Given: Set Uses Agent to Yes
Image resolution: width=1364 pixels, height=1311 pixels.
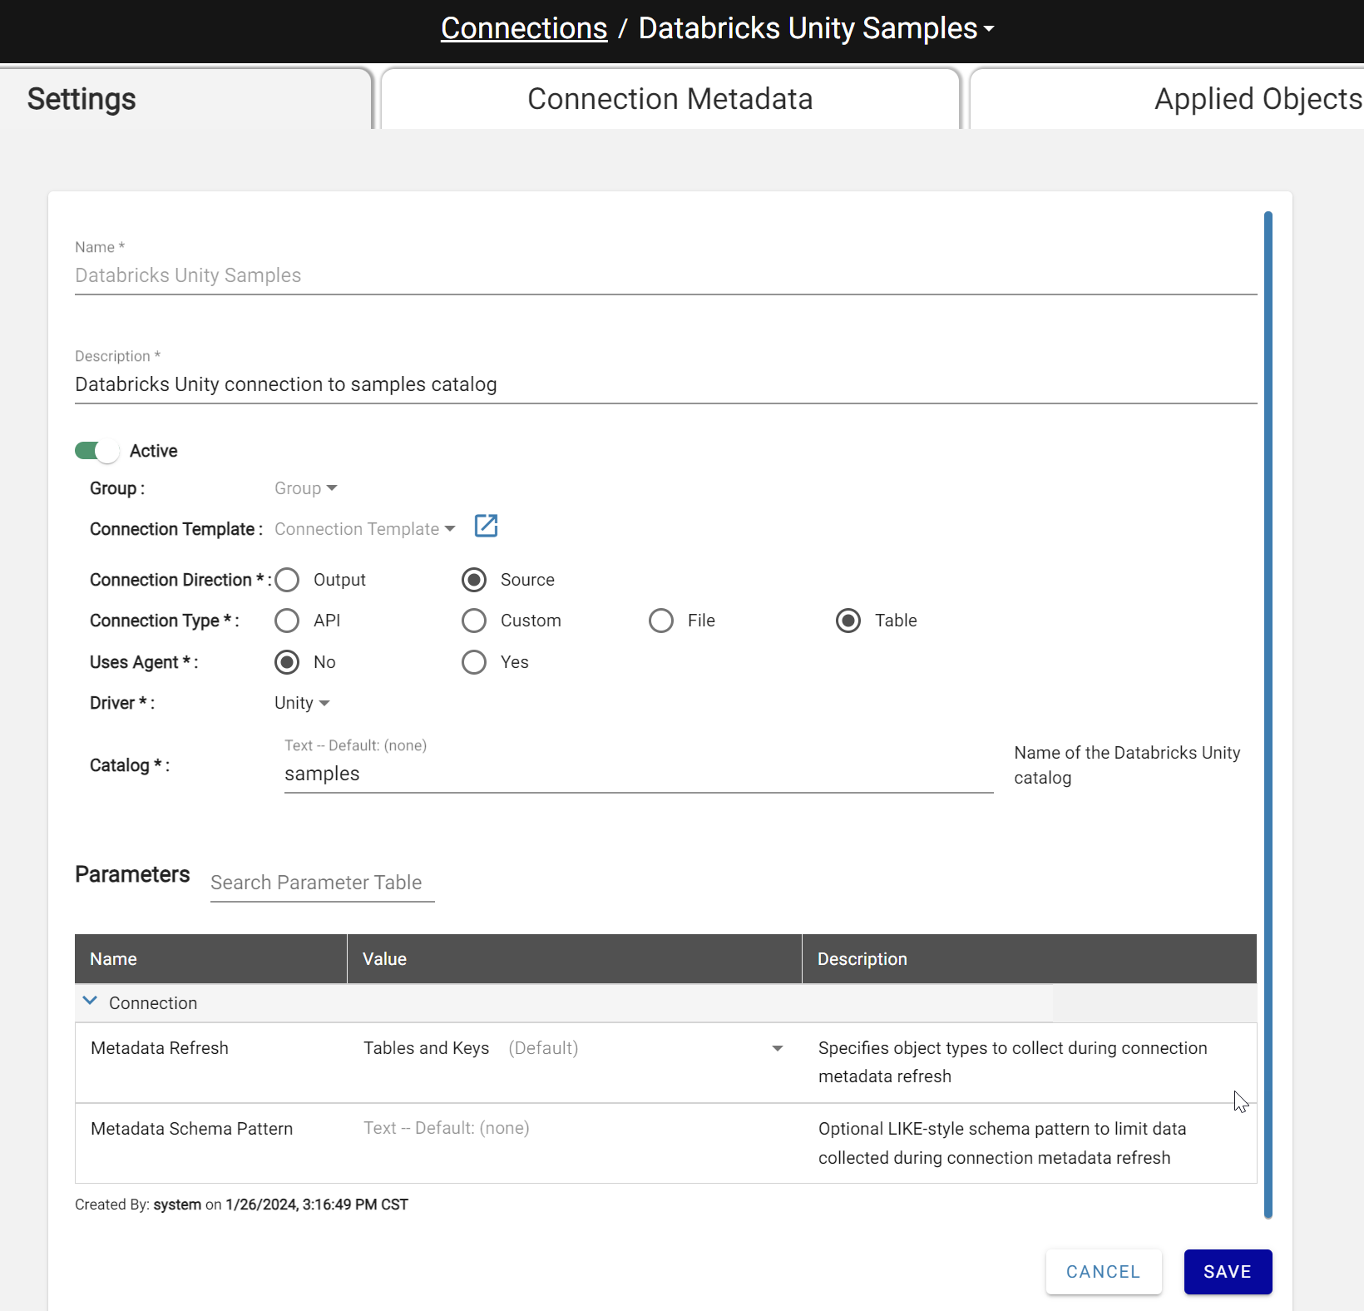Looking at the screenshot, I should click(x=474, y=662).
